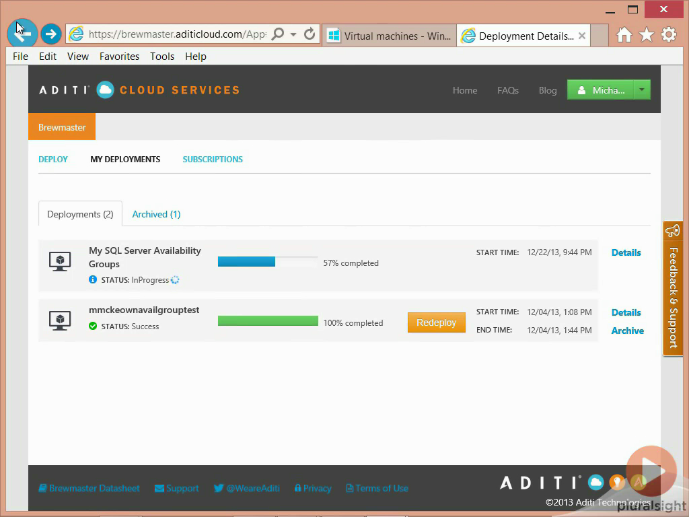Click the end time 12/04/13, 1:44 PM
The height and width of the screenshot is (517, 689).
pos(559,330)
